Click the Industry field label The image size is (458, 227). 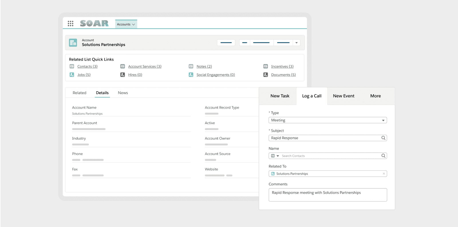[x=79, y=138]
